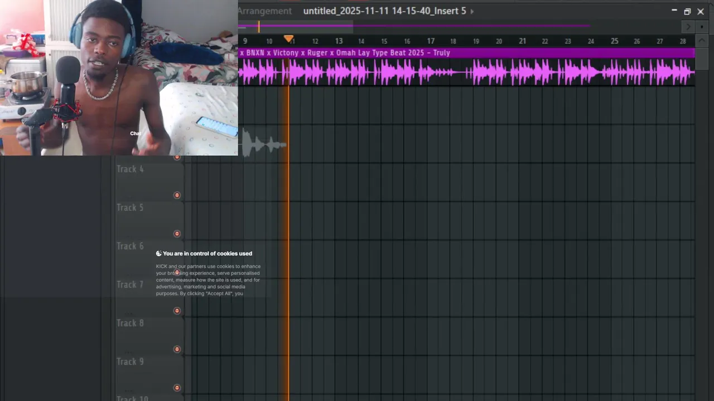Click the right arrow of the horizontal scrollbar

pos(688,26)
